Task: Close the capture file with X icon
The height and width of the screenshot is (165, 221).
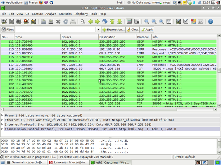Action: pyautogui.click(x=58, y=21)
